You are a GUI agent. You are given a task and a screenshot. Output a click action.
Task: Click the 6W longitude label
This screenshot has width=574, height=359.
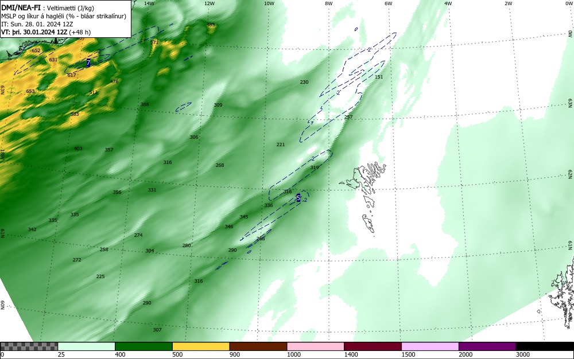pyautogui.click(x=389, y=3)
